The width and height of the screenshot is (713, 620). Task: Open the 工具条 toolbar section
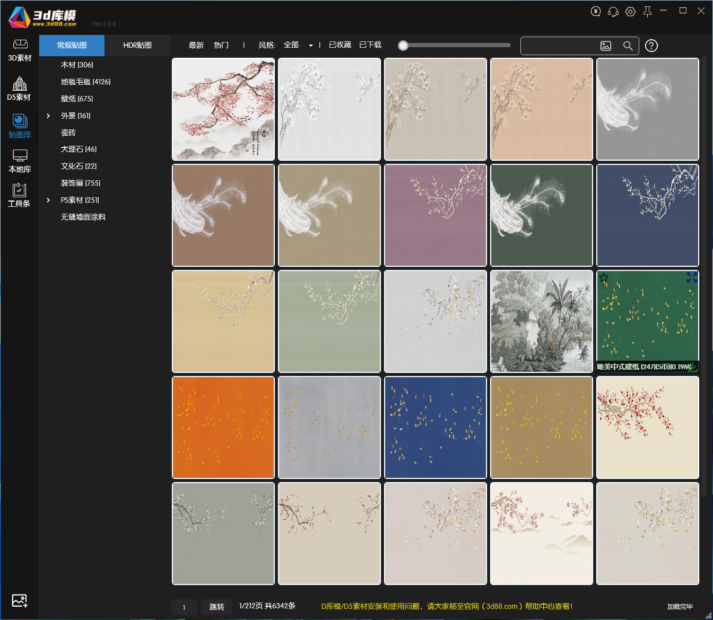coord(19,195)
